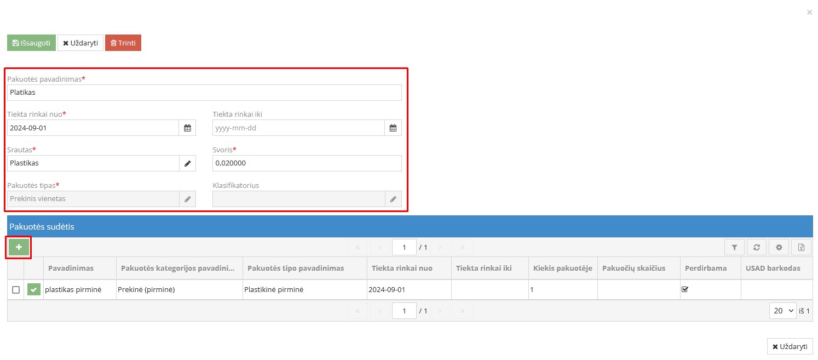Click the Pakuotės pavadinimas text field
Screen dimensions: 818x360
coord(204,93)
